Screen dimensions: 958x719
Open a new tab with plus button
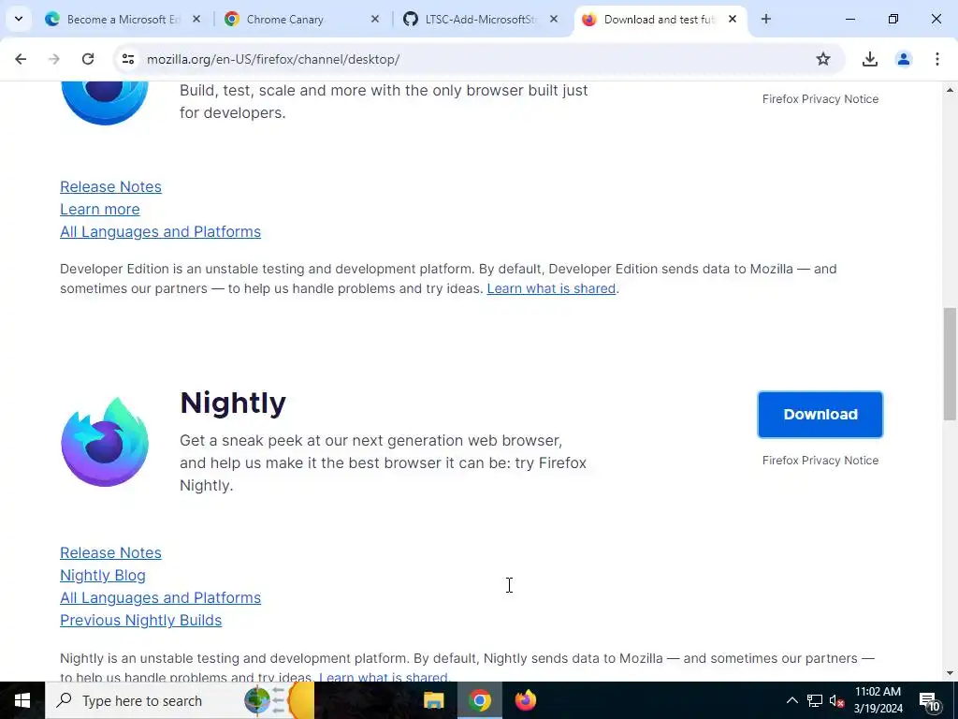tap(766, 19)
